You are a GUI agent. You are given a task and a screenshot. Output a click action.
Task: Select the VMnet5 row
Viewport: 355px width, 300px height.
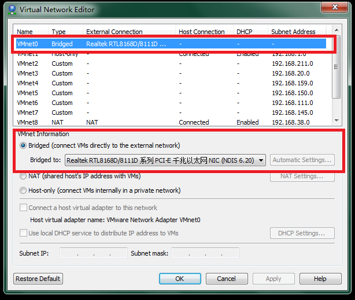click(171, 93)
